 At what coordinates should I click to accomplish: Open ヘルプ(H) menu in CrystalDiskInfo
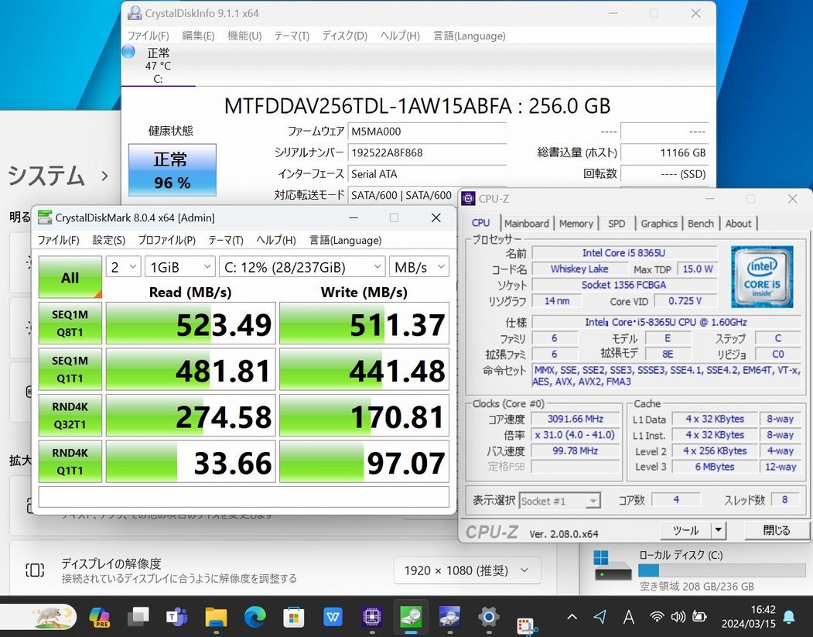[400, 36]
